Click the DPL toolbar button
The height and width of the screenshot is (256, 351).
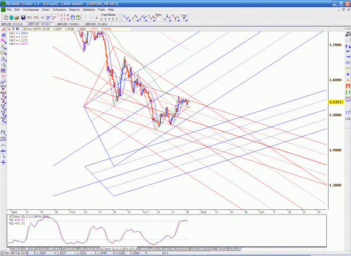pyautogui.click(x=36, y=17)
